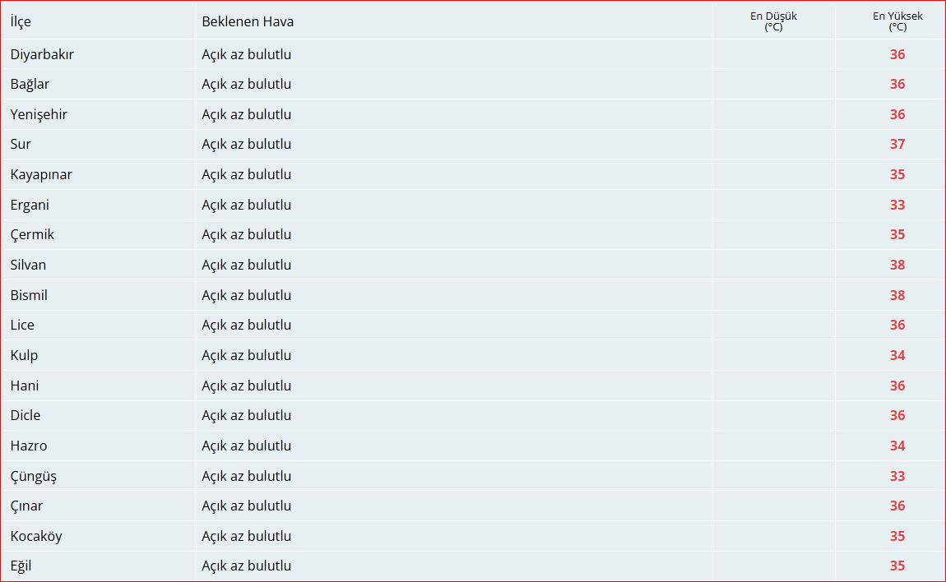The height and width of the screenshot is (582, 946).
Task: Click the İlçe column header
Action: (21, 21)
